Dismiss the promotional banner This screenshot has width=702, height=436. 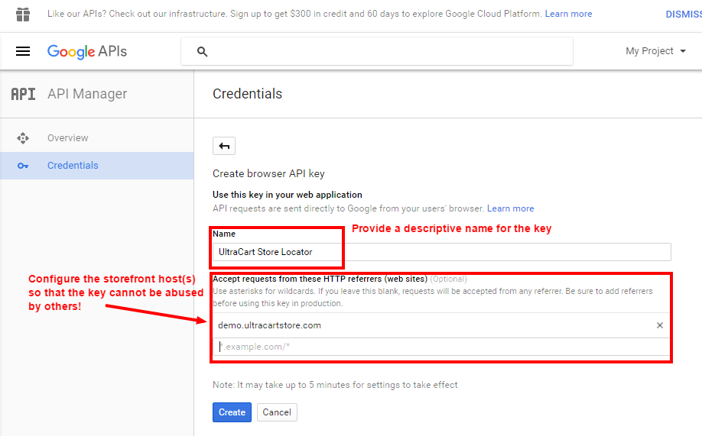click(x=684, y=15)
